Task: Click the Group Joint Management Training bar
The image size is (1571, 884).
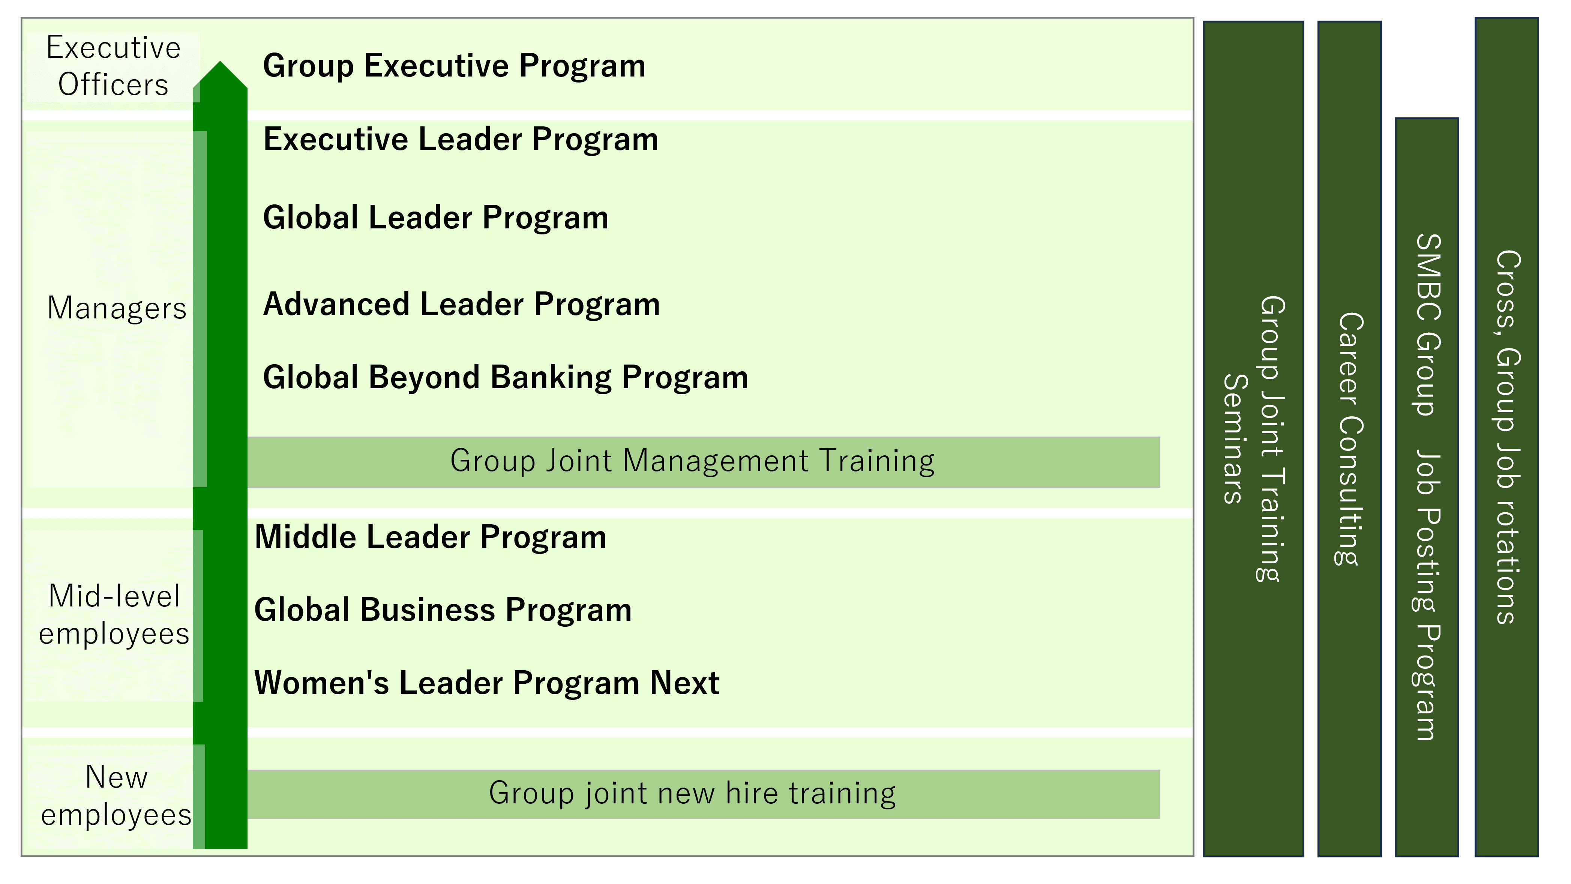Action: pos(704,462)
